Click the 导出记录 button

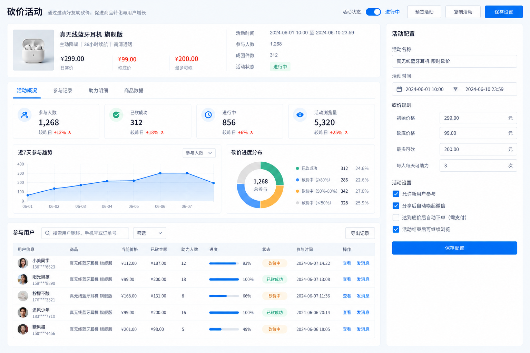coord(360,233)
